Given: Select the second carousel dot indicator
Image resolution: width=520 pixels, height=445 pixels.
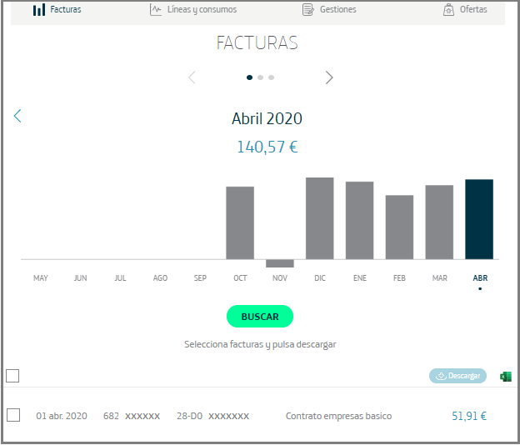Looking at the screenshot, I should point(260,77).
